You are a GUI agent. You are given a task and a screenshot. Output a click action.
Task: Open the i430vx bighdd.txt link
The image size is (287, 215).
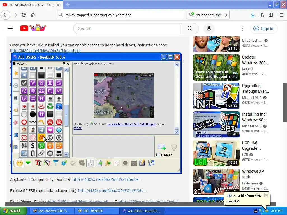[45, 51]
